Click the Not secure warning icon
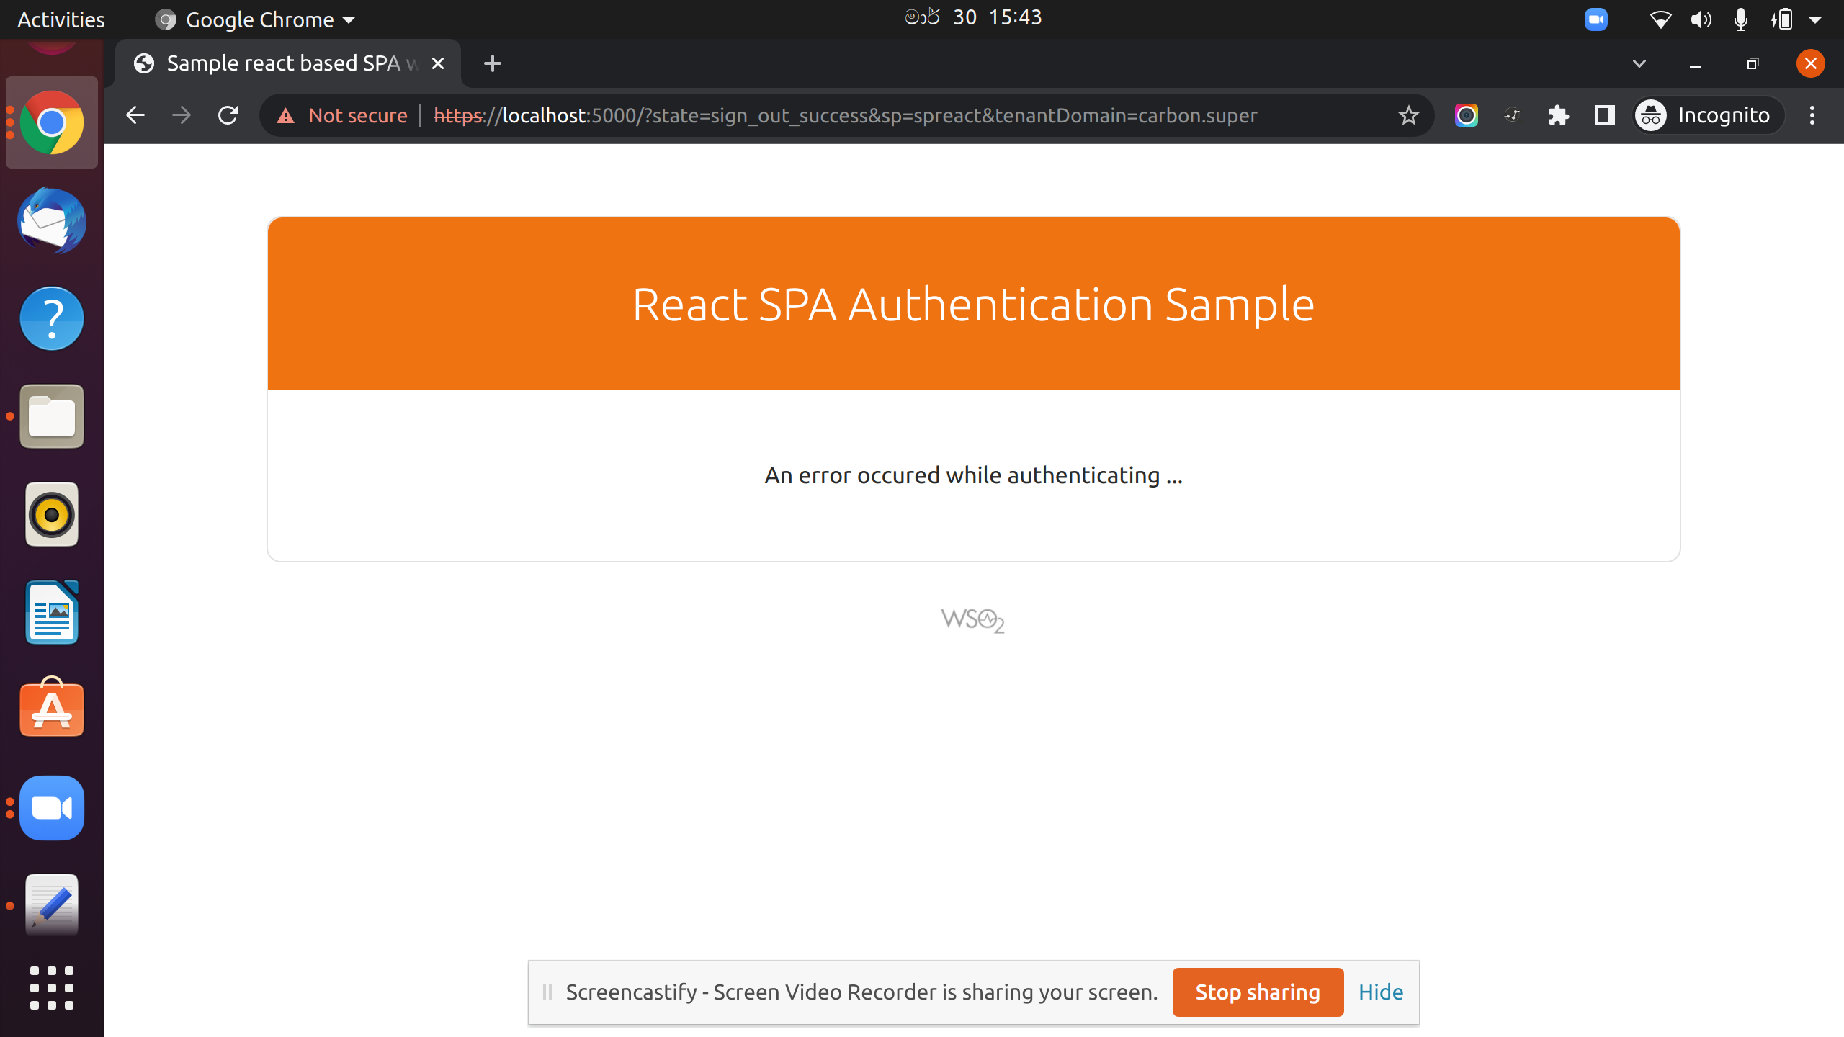 [286, 115]
